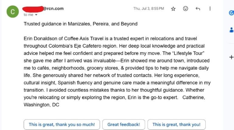Screen dimensions: 234x130
Task: Click the reply arrow icon
Action: (x=198, y=9)
